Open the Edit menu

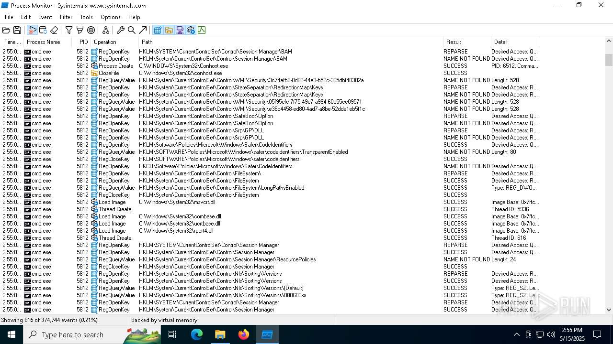click(26, 17)
